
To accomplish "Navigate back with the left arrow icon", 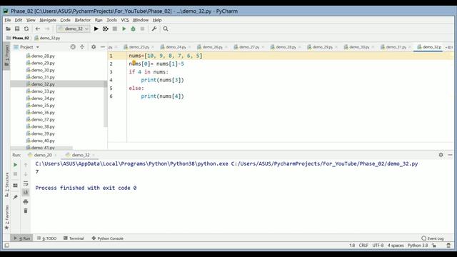I will pyautogui.click(x=38, y=29).
